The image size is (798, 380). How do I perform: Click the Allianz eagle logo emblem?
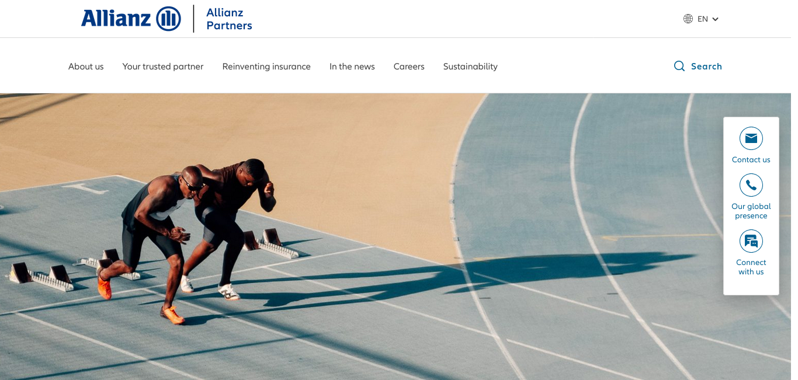168,19
